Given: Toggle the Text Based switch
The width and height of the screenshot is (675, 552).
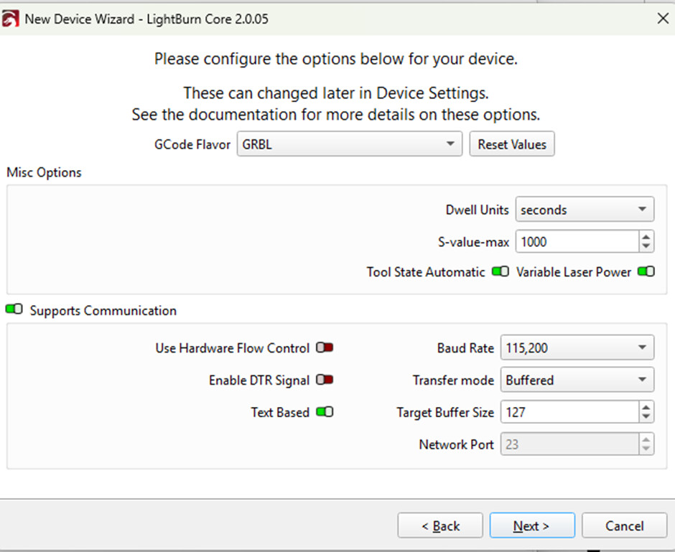Looking at the screenshot, I should (325, 413).
